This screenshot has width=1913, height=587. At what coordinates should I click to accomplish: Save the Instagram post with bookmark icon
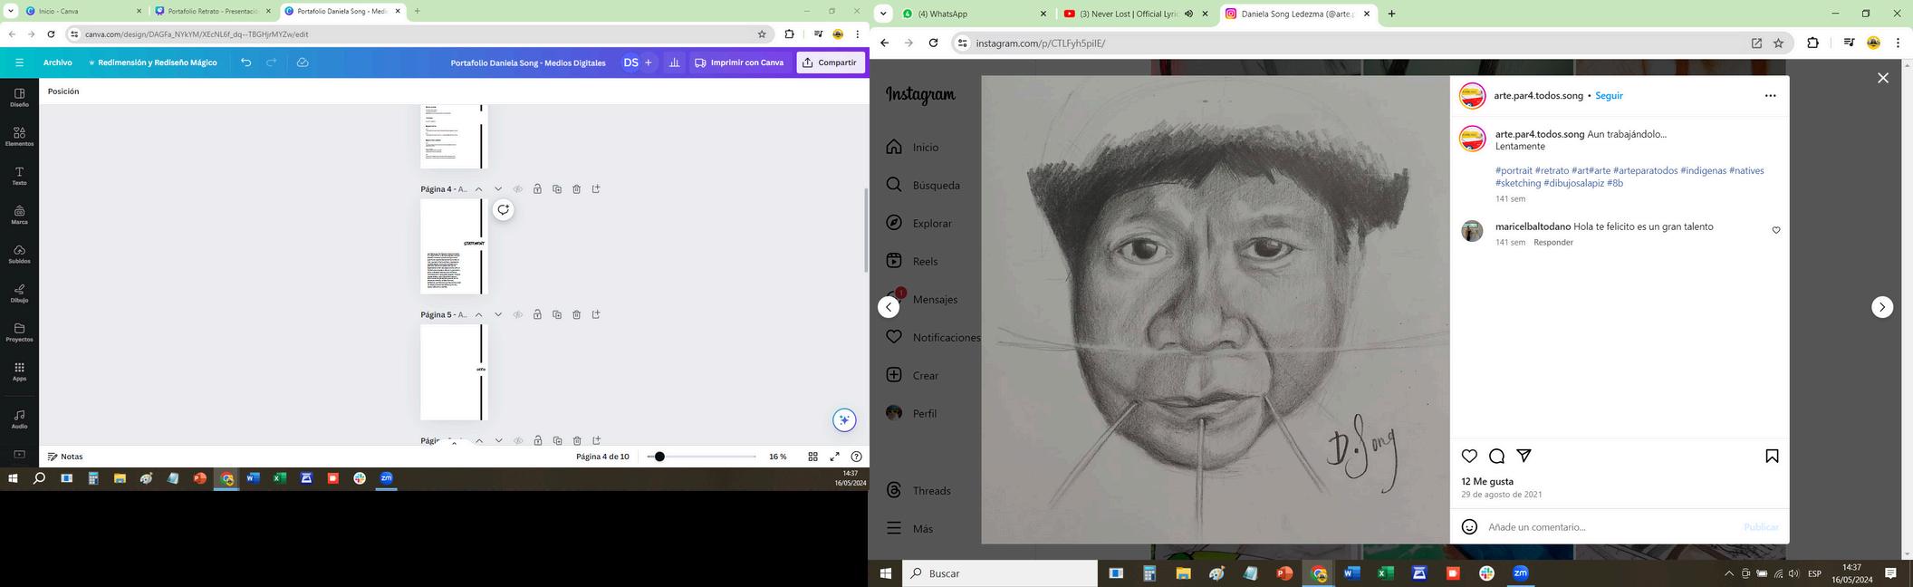(x=1772, y=456)
